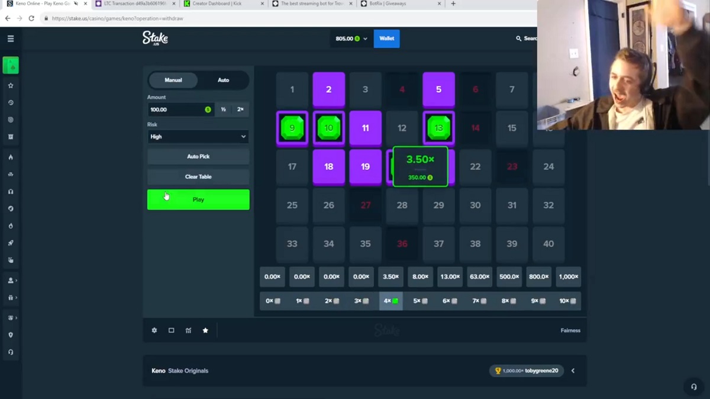Screen dimensions: 710x399
Task: Switch to Manual betting mode
Action: 173,80
